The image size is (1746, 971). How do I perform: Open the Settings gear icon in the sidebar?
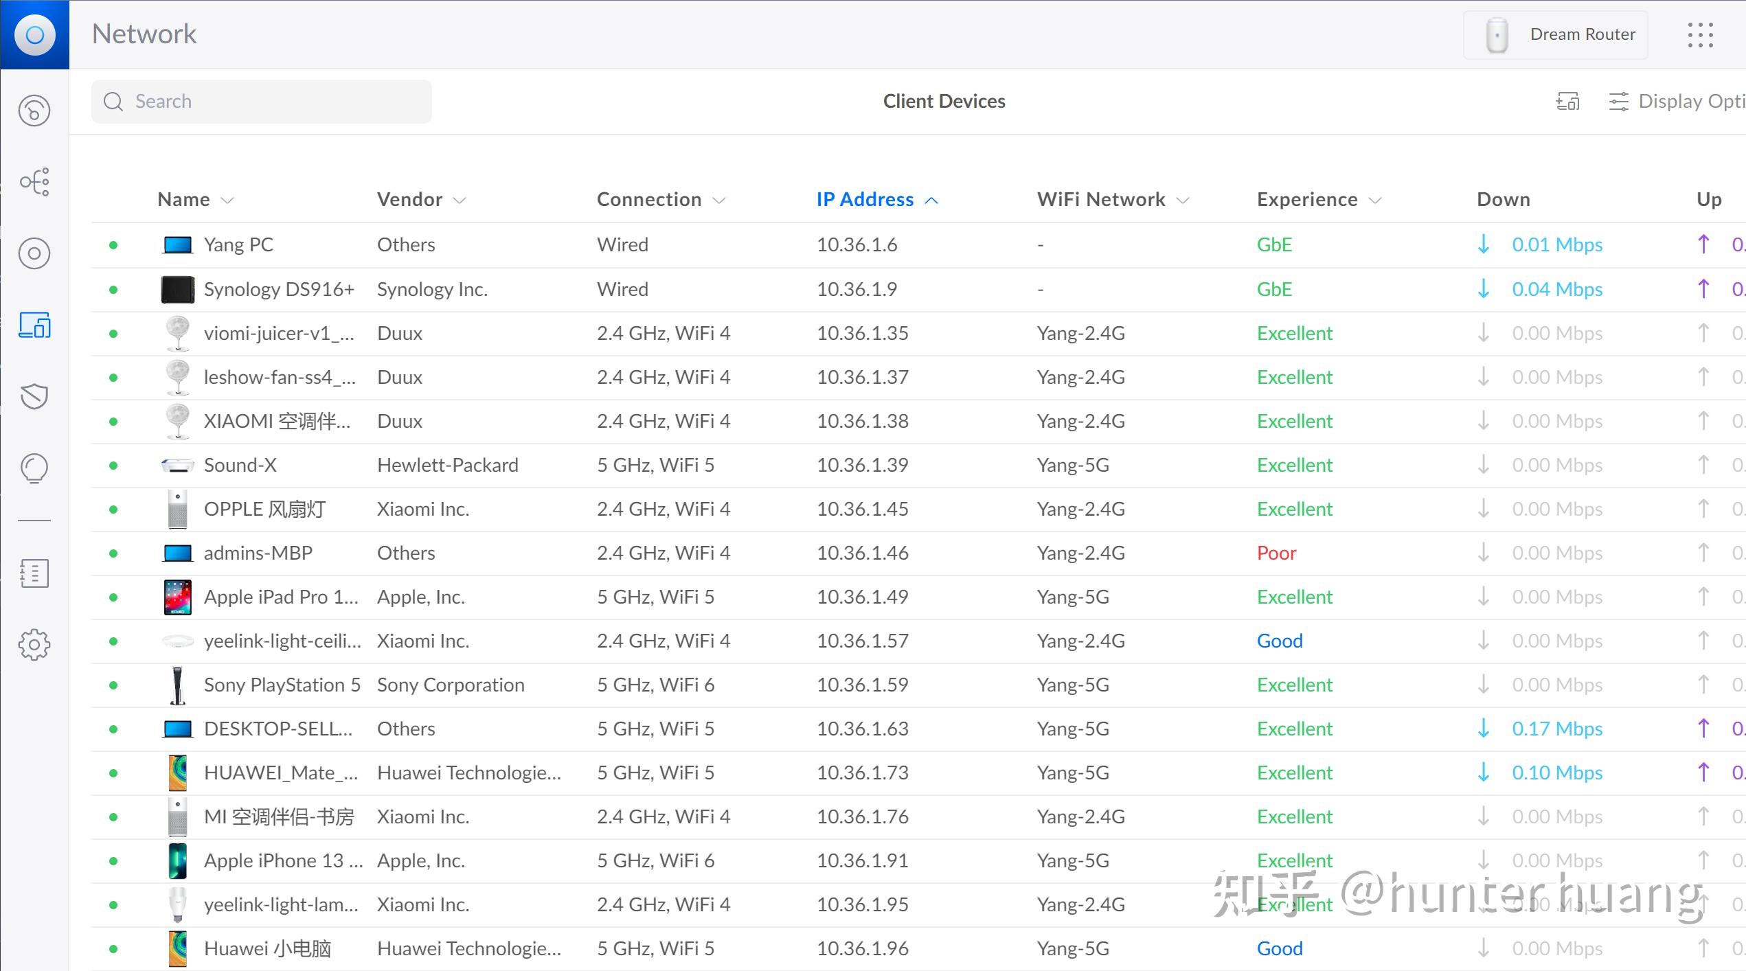(x=34, y=645)
